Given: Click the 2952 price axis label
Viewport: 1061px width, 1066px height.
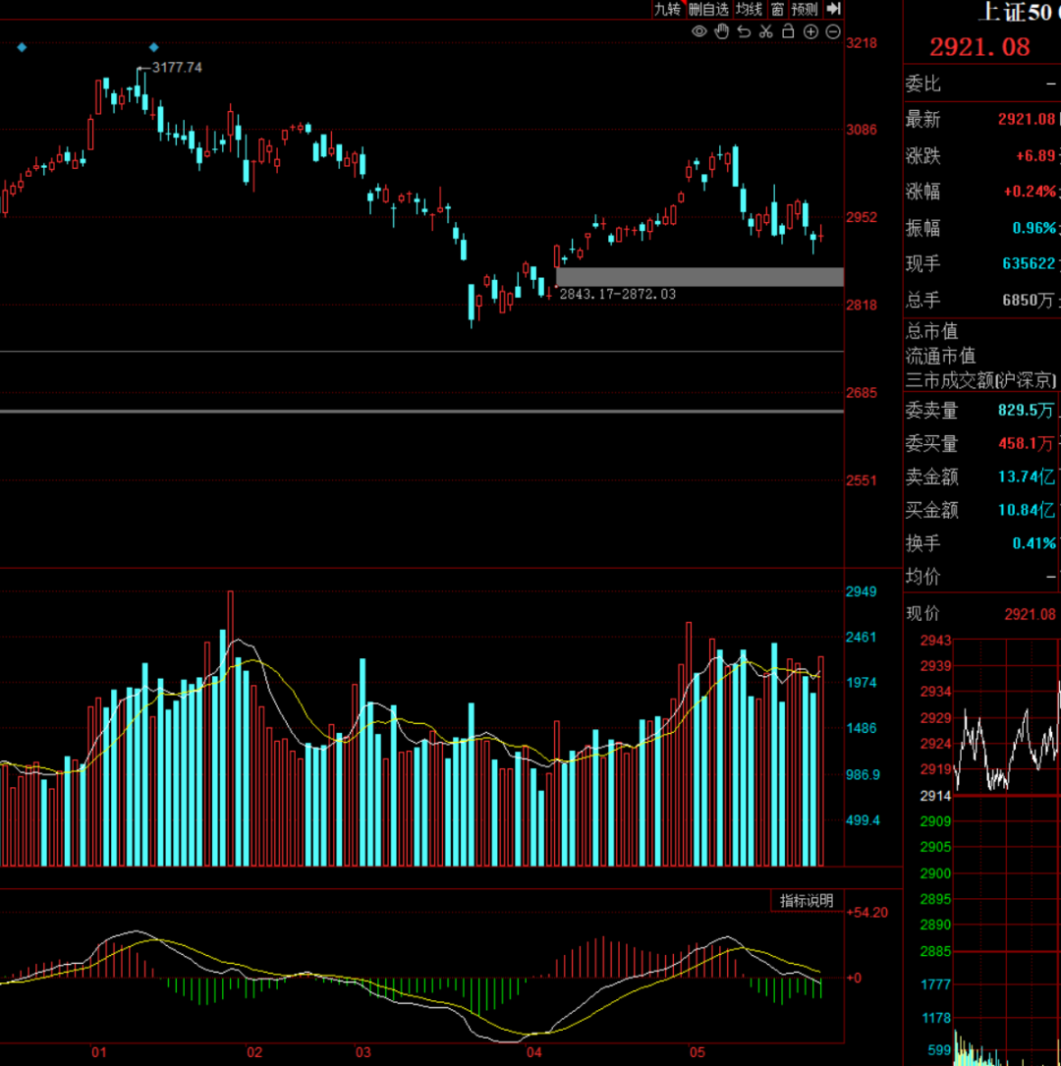Looking at the screenshot, I should point(862,217).
